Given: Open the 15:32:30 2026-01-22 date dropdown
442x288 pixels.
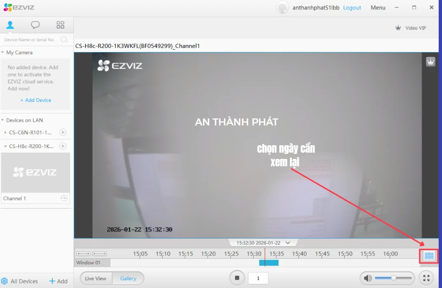Looking at the screenshot, I should coord(288,243).
